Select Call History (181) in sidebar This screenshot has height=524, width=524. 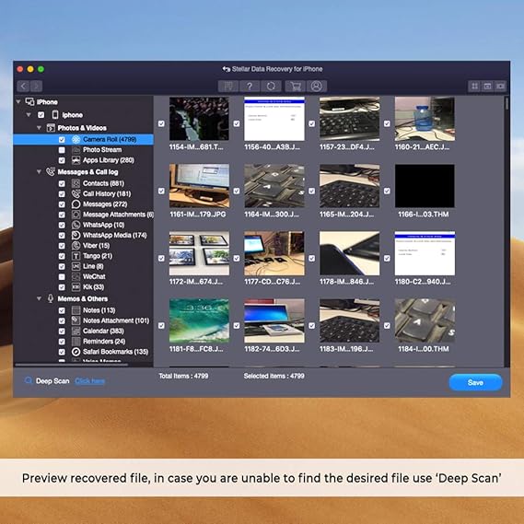(107, 193)
